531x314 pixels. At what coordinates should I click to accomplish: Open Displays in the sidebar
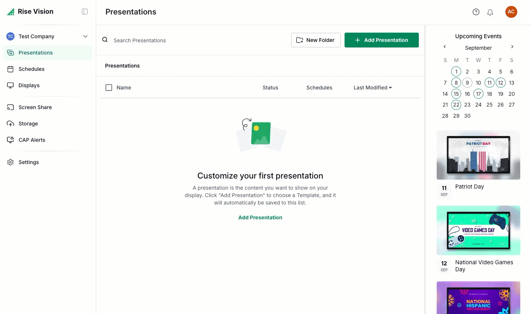[29, 85]
